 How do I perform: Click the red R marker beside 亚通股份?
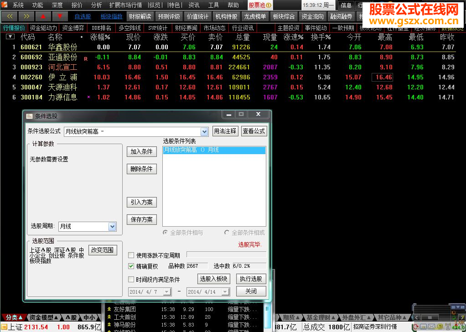86,59
